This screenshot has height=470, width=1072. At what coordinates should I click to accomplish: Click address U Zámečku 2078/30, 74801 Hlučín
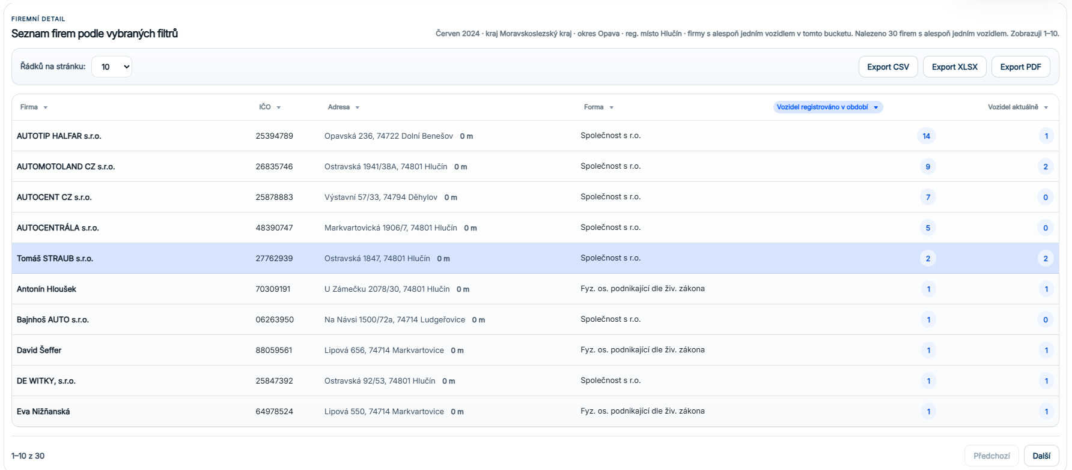coord(387,289)
